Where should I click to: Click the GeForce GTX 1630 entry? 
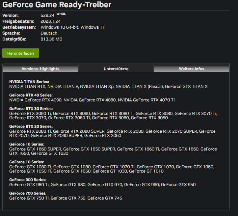tap(50, 153)
